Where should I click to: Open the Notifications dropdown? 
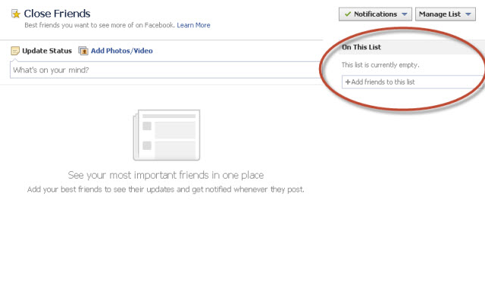pos(375,14)
